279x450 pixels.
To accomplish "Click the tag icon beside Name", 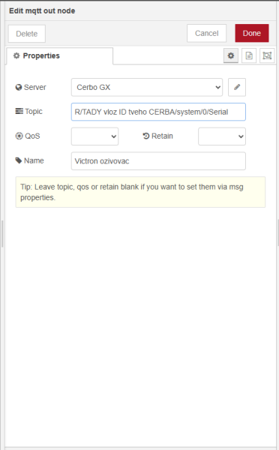I will click(x=19, y=160).
